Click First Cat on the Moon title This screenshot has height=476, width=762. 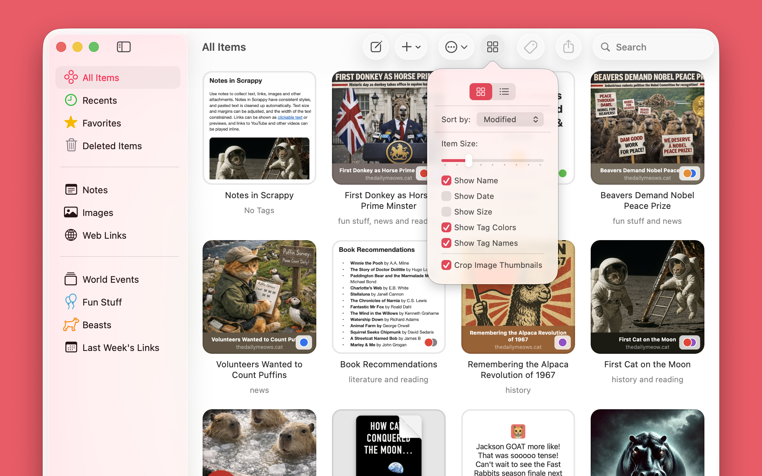pyautogui.click(x=648, y=364)
